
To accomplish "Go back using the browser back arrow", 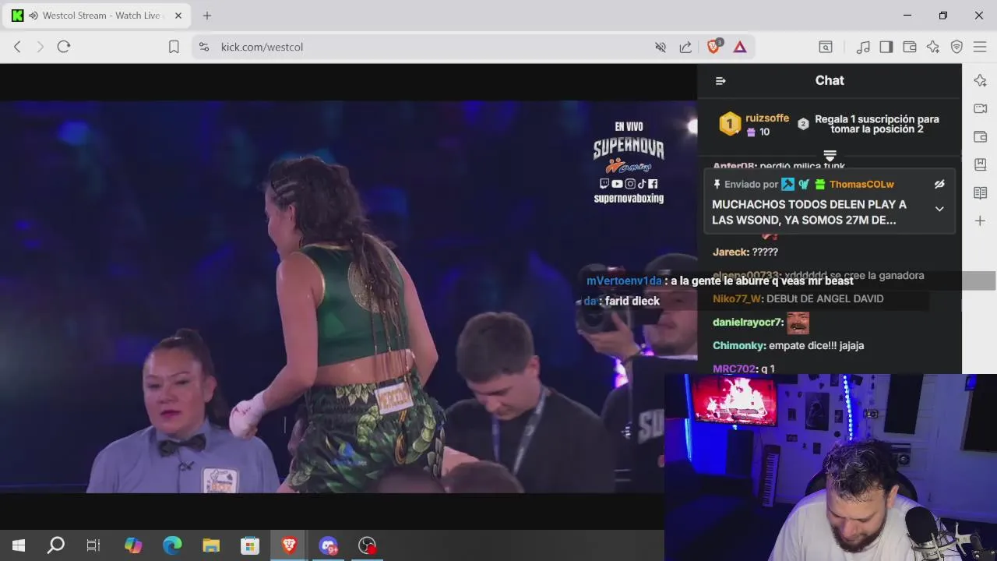I will tap(17, 47).
